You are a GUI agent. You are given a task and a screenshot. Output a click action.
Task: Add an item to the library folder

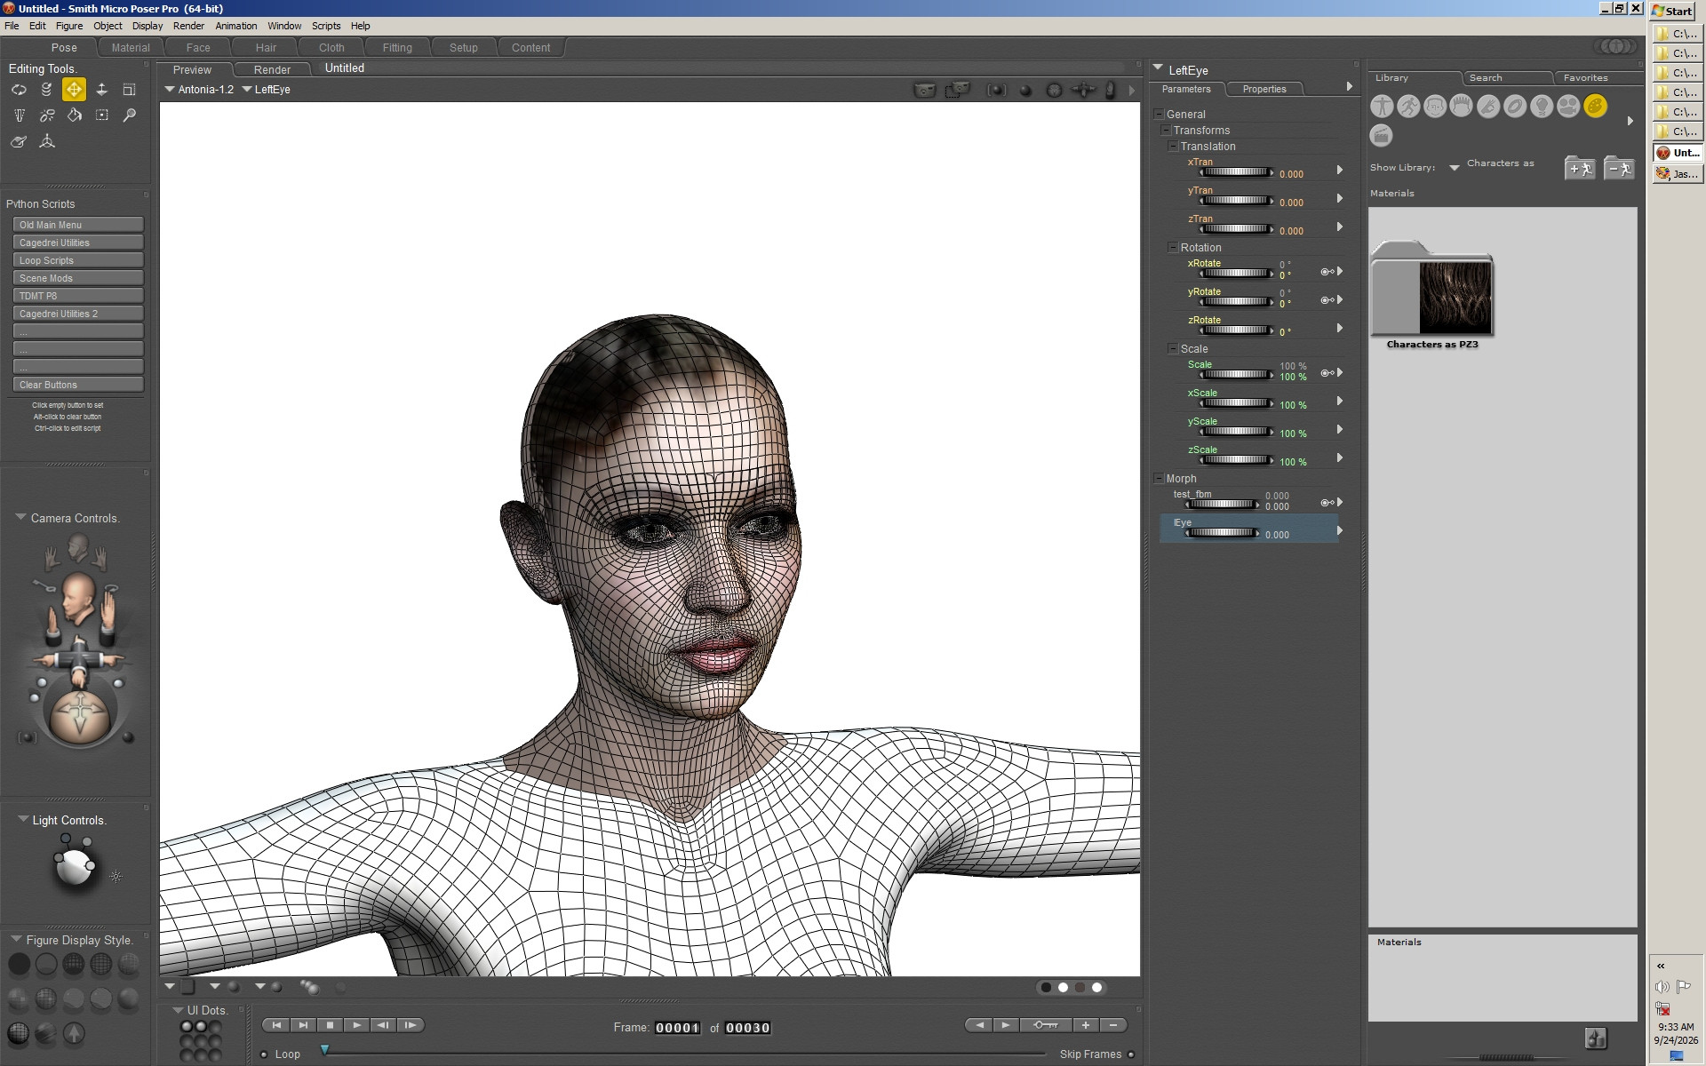pyautogui.click(x=1580, y=168)
